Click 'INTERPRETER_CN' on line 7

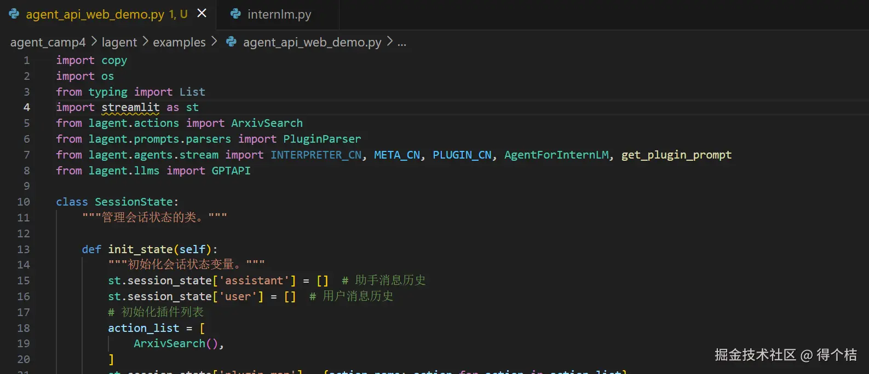(x=316, y=155)
